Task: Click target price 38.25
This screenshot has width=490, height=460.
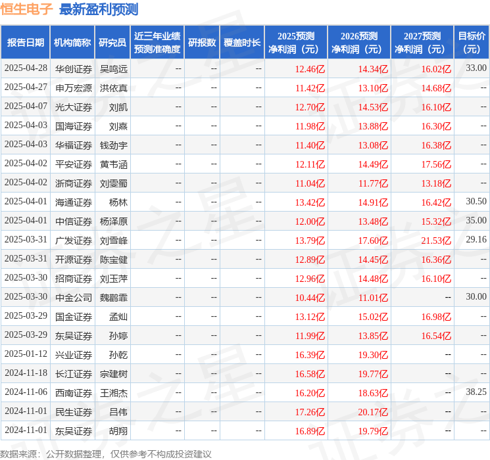Action: click(x=476, y=392)
